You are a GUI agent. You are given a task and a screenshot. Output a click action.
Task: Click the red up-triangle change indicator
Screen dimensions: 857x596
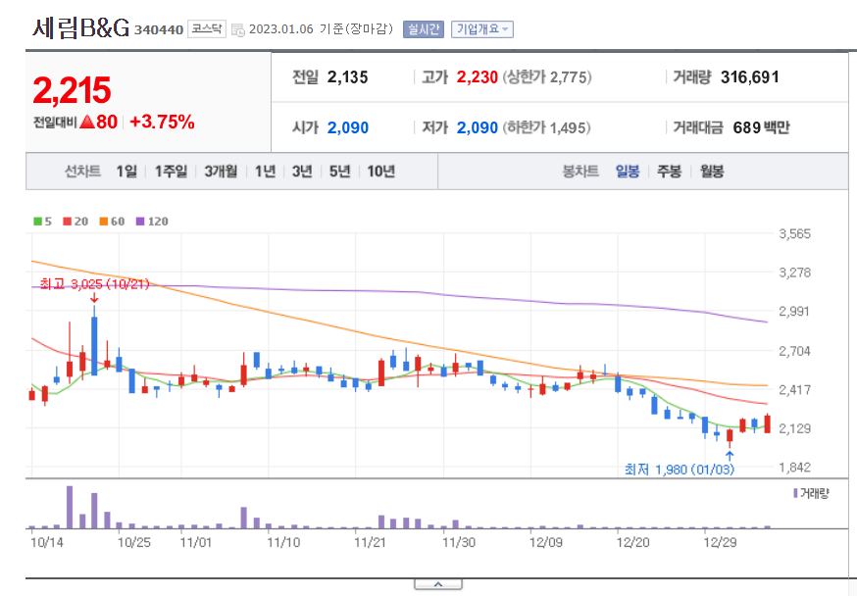[87, 122]
